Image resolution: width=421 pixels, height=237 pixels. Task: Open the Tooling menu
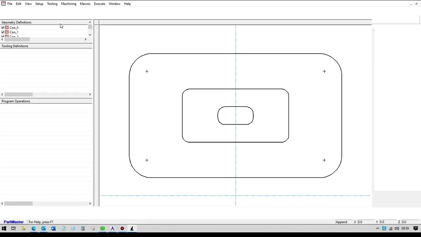pos(52,4)
